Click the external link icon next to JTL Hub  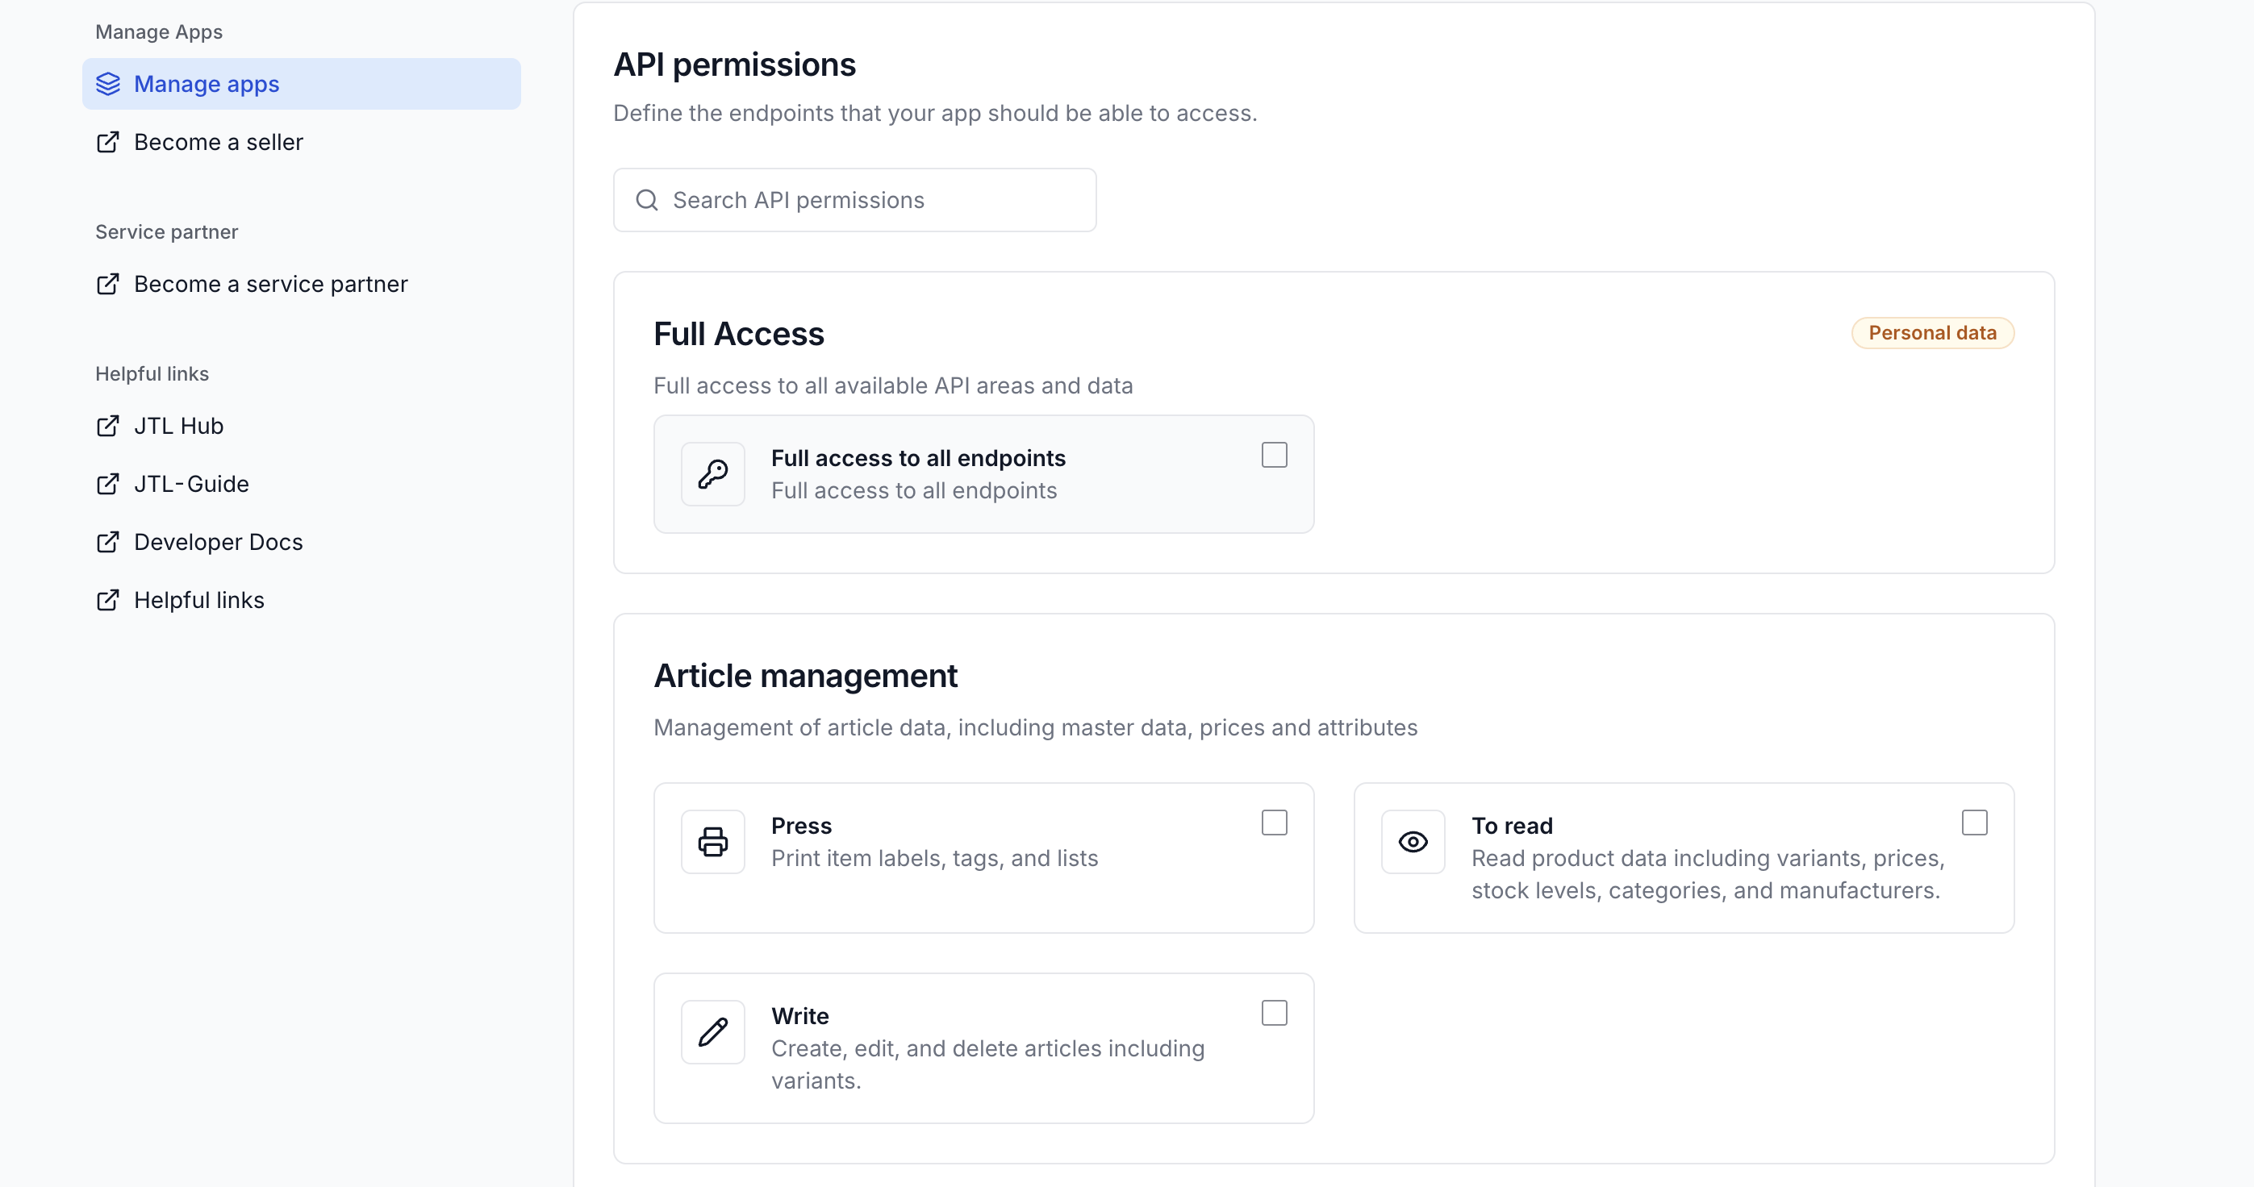pyautogui.click(x=107, y=426)
